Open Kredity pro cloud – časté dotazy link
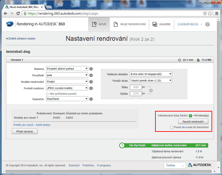Screen dimensions: 222x175 [32, 125]
